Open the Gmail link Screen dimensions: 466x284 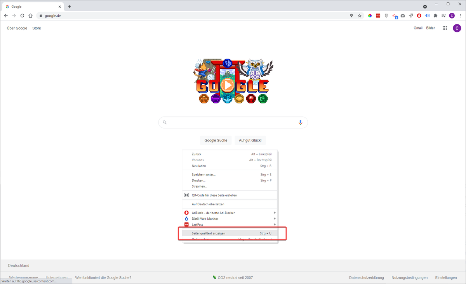[x=418, y=28]
